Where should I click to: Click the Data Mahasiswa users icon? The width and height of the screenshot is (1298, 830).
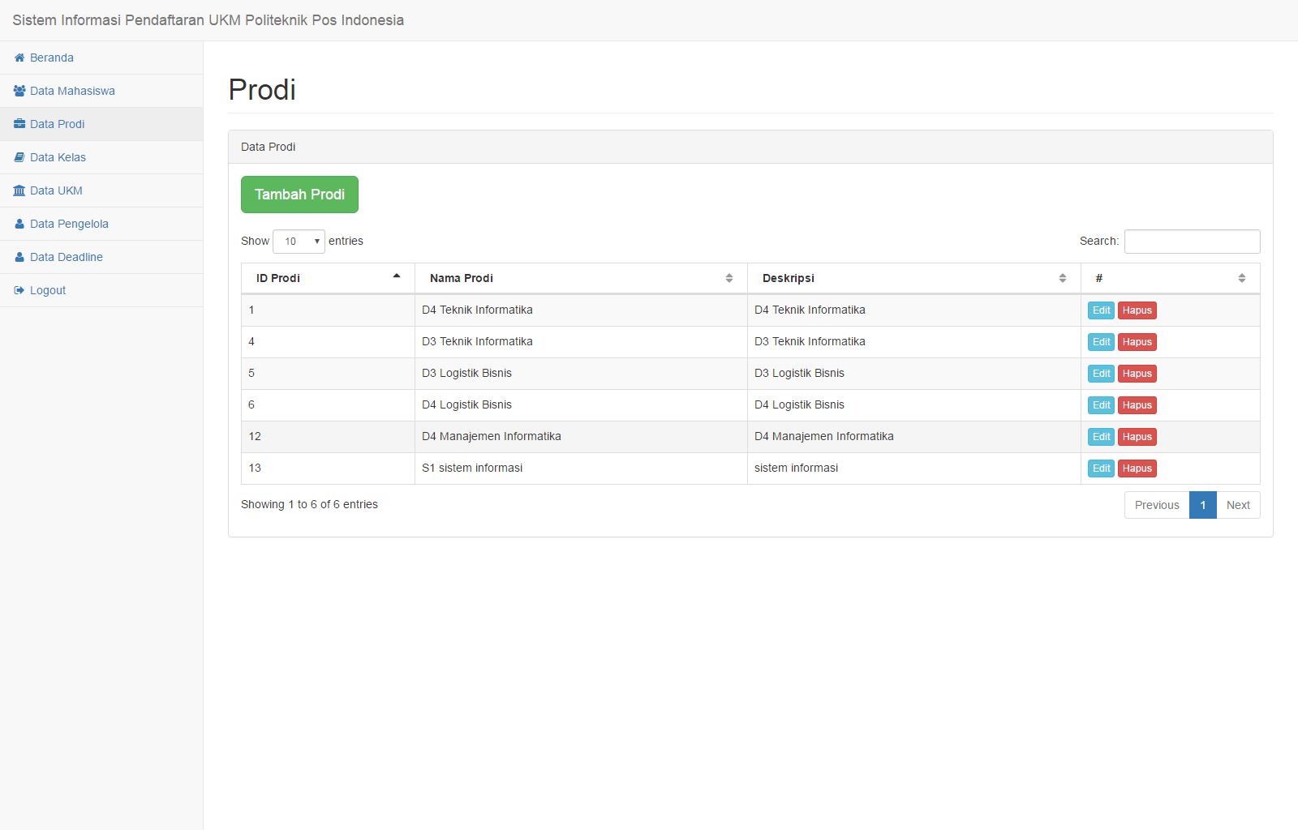click(19, 91)
